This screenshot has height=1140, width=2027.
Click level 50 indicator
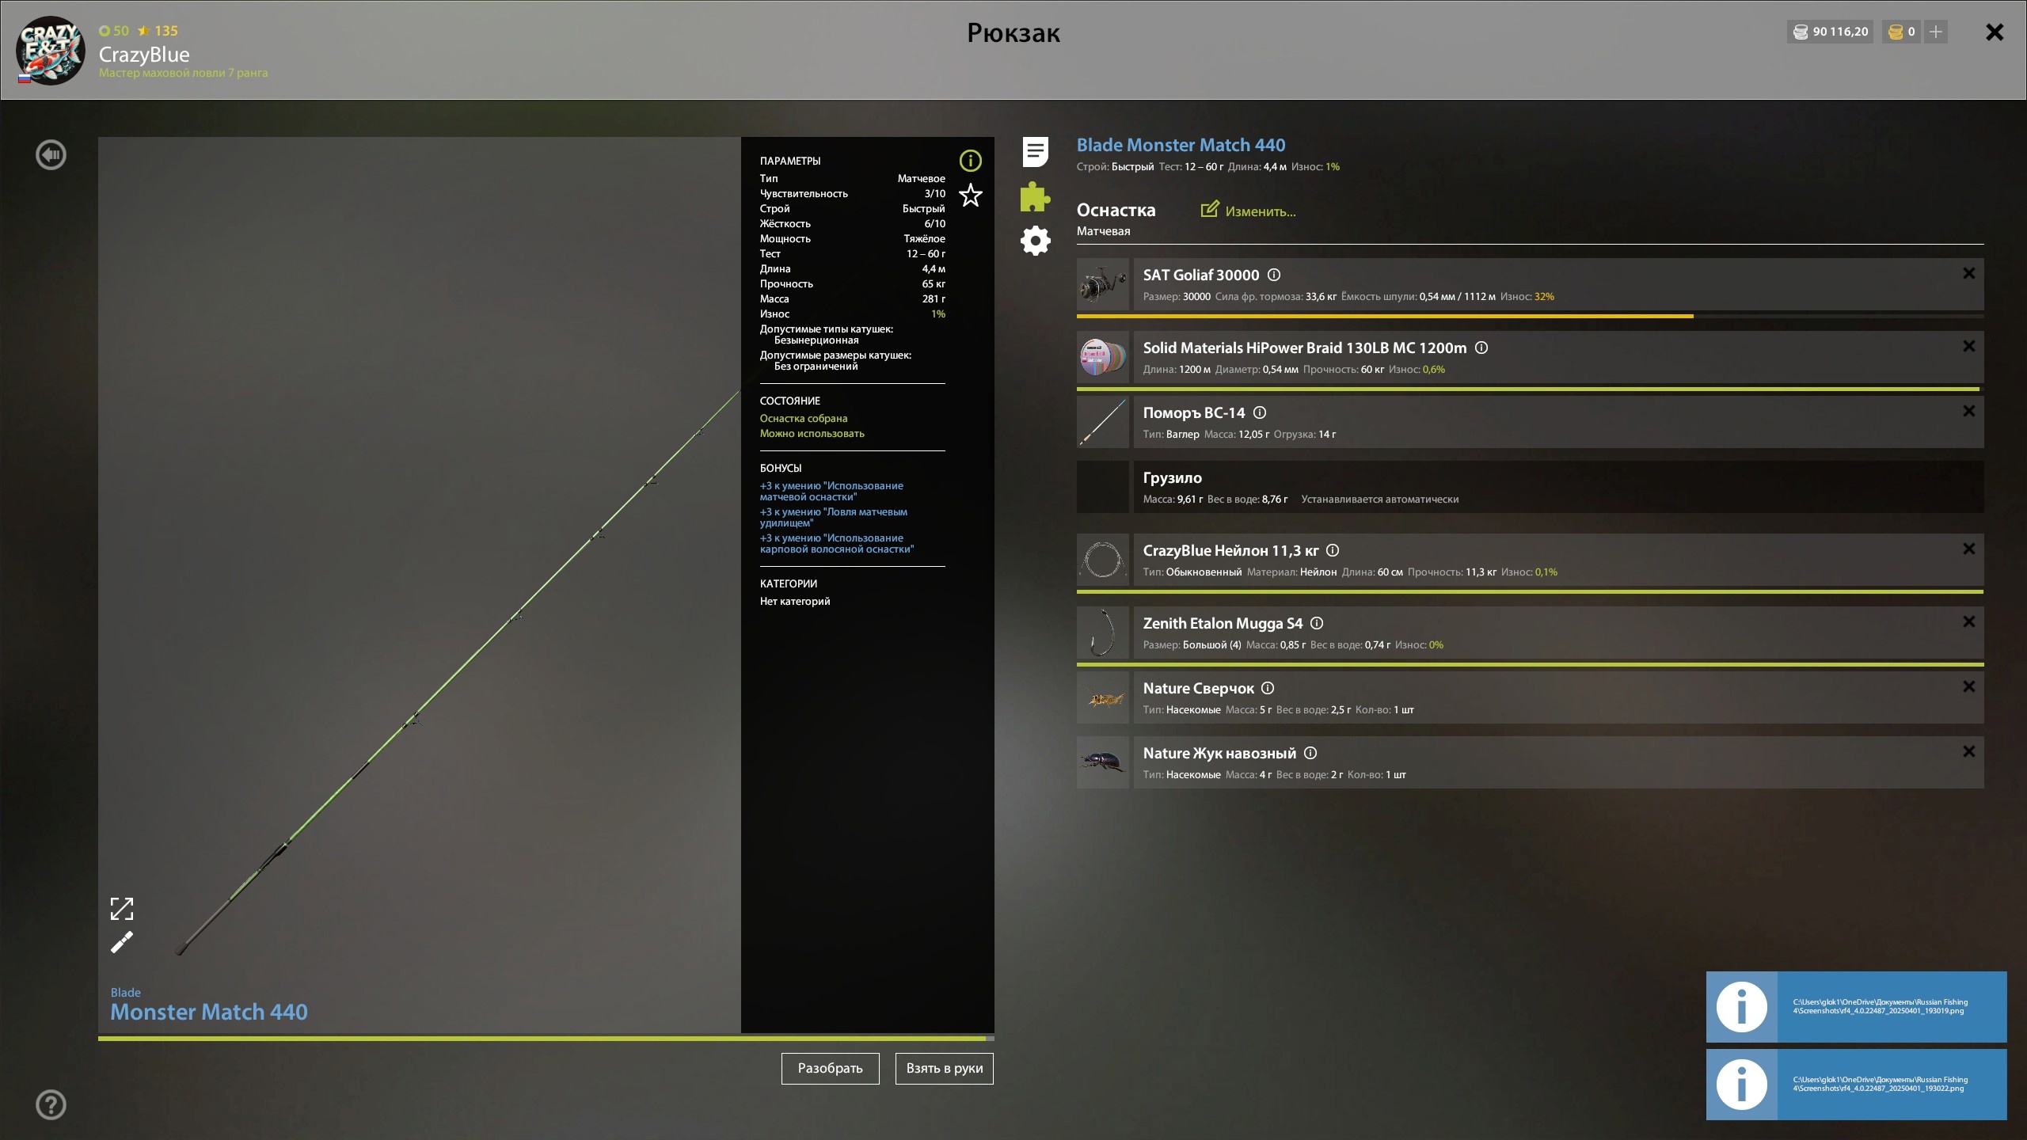[114, 31]
